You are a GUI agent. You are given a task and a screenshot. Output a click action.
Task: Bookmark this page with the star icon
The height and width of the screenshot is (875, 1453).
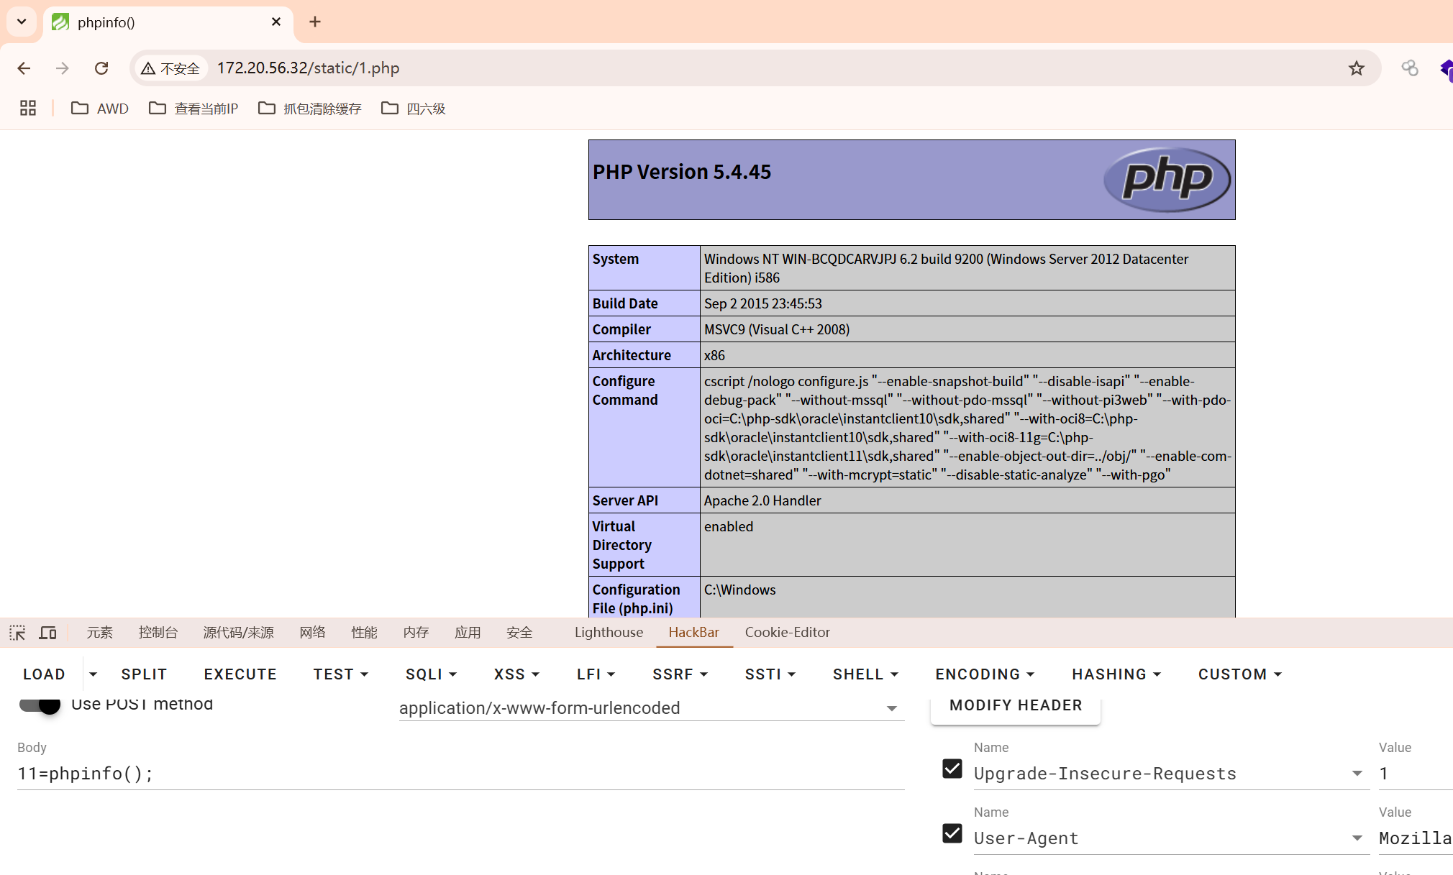[1356, 68]
